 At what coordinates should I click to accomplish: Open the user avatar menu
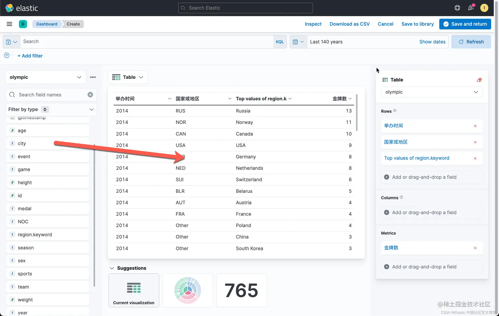click(484, 8)
